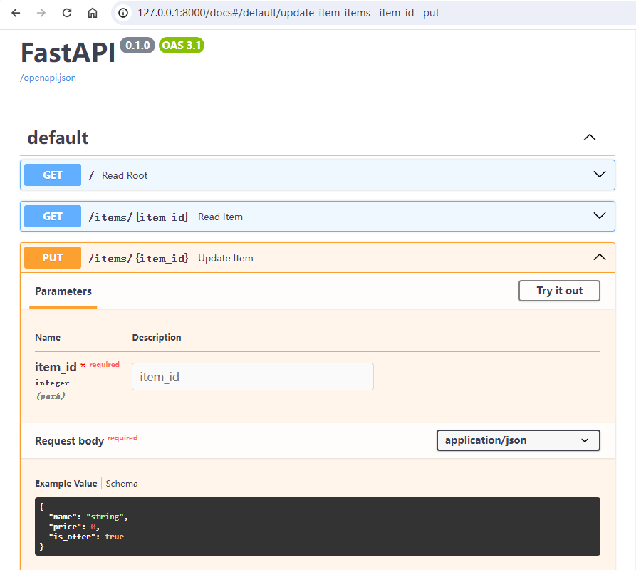The height and width of the screenshot is (570, 636).
Task: Go back using browser back arrow
Action: 16,13
